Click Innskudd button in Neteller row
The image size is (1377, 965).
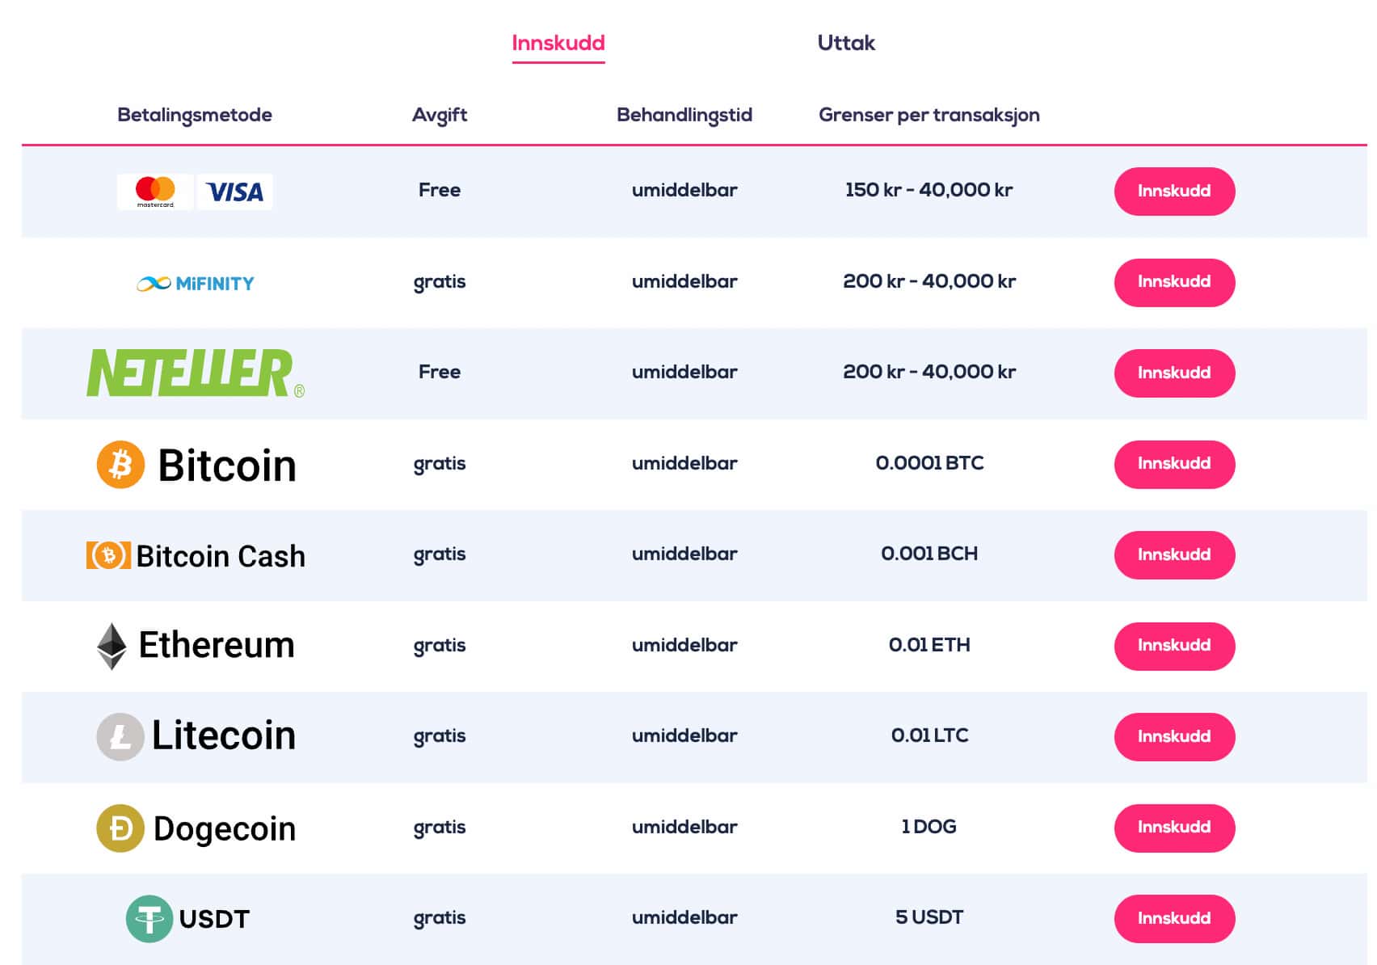(x=1174, y=373)
